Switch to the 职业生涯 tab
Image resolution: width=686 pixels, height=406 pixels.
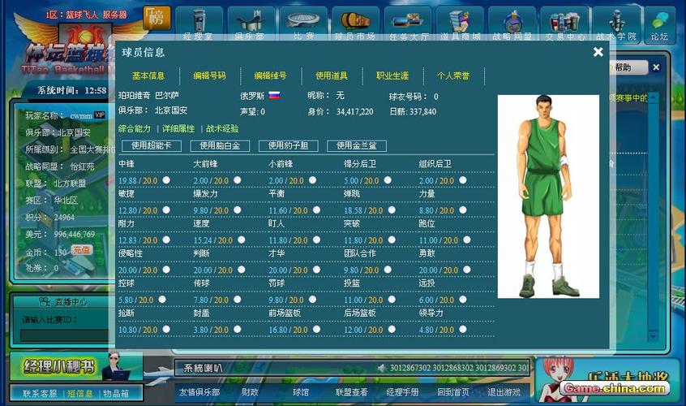click(392, 76)
